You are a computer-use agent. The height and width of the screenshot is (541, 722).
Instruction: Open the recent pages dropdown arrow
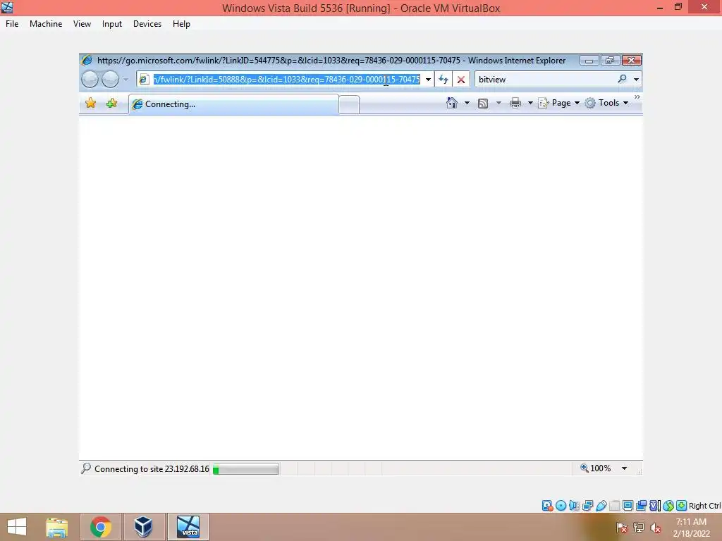click(x=126, y=79)
